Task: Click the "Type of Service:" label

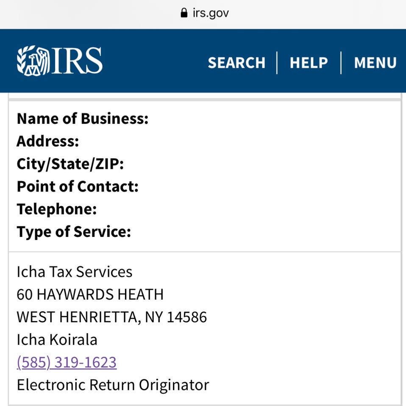Action: pos(74,232)
